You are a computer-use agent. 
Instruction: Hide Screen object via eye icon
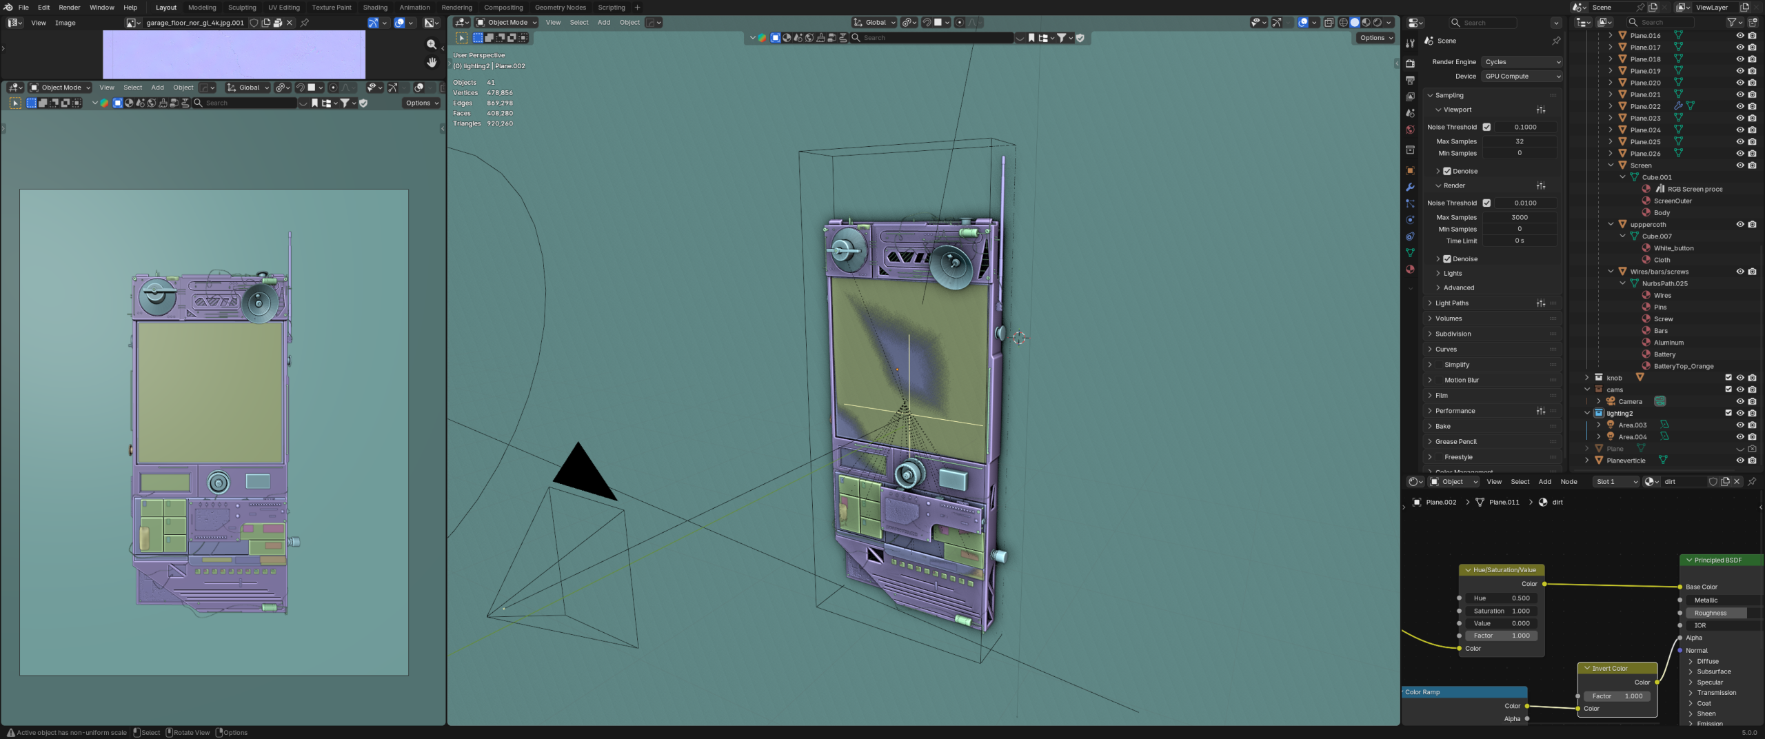click(1739, 165)
